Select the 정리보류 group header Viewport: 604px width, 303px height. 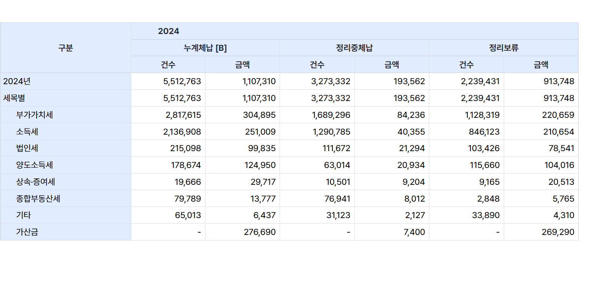(x=503, y=48)
